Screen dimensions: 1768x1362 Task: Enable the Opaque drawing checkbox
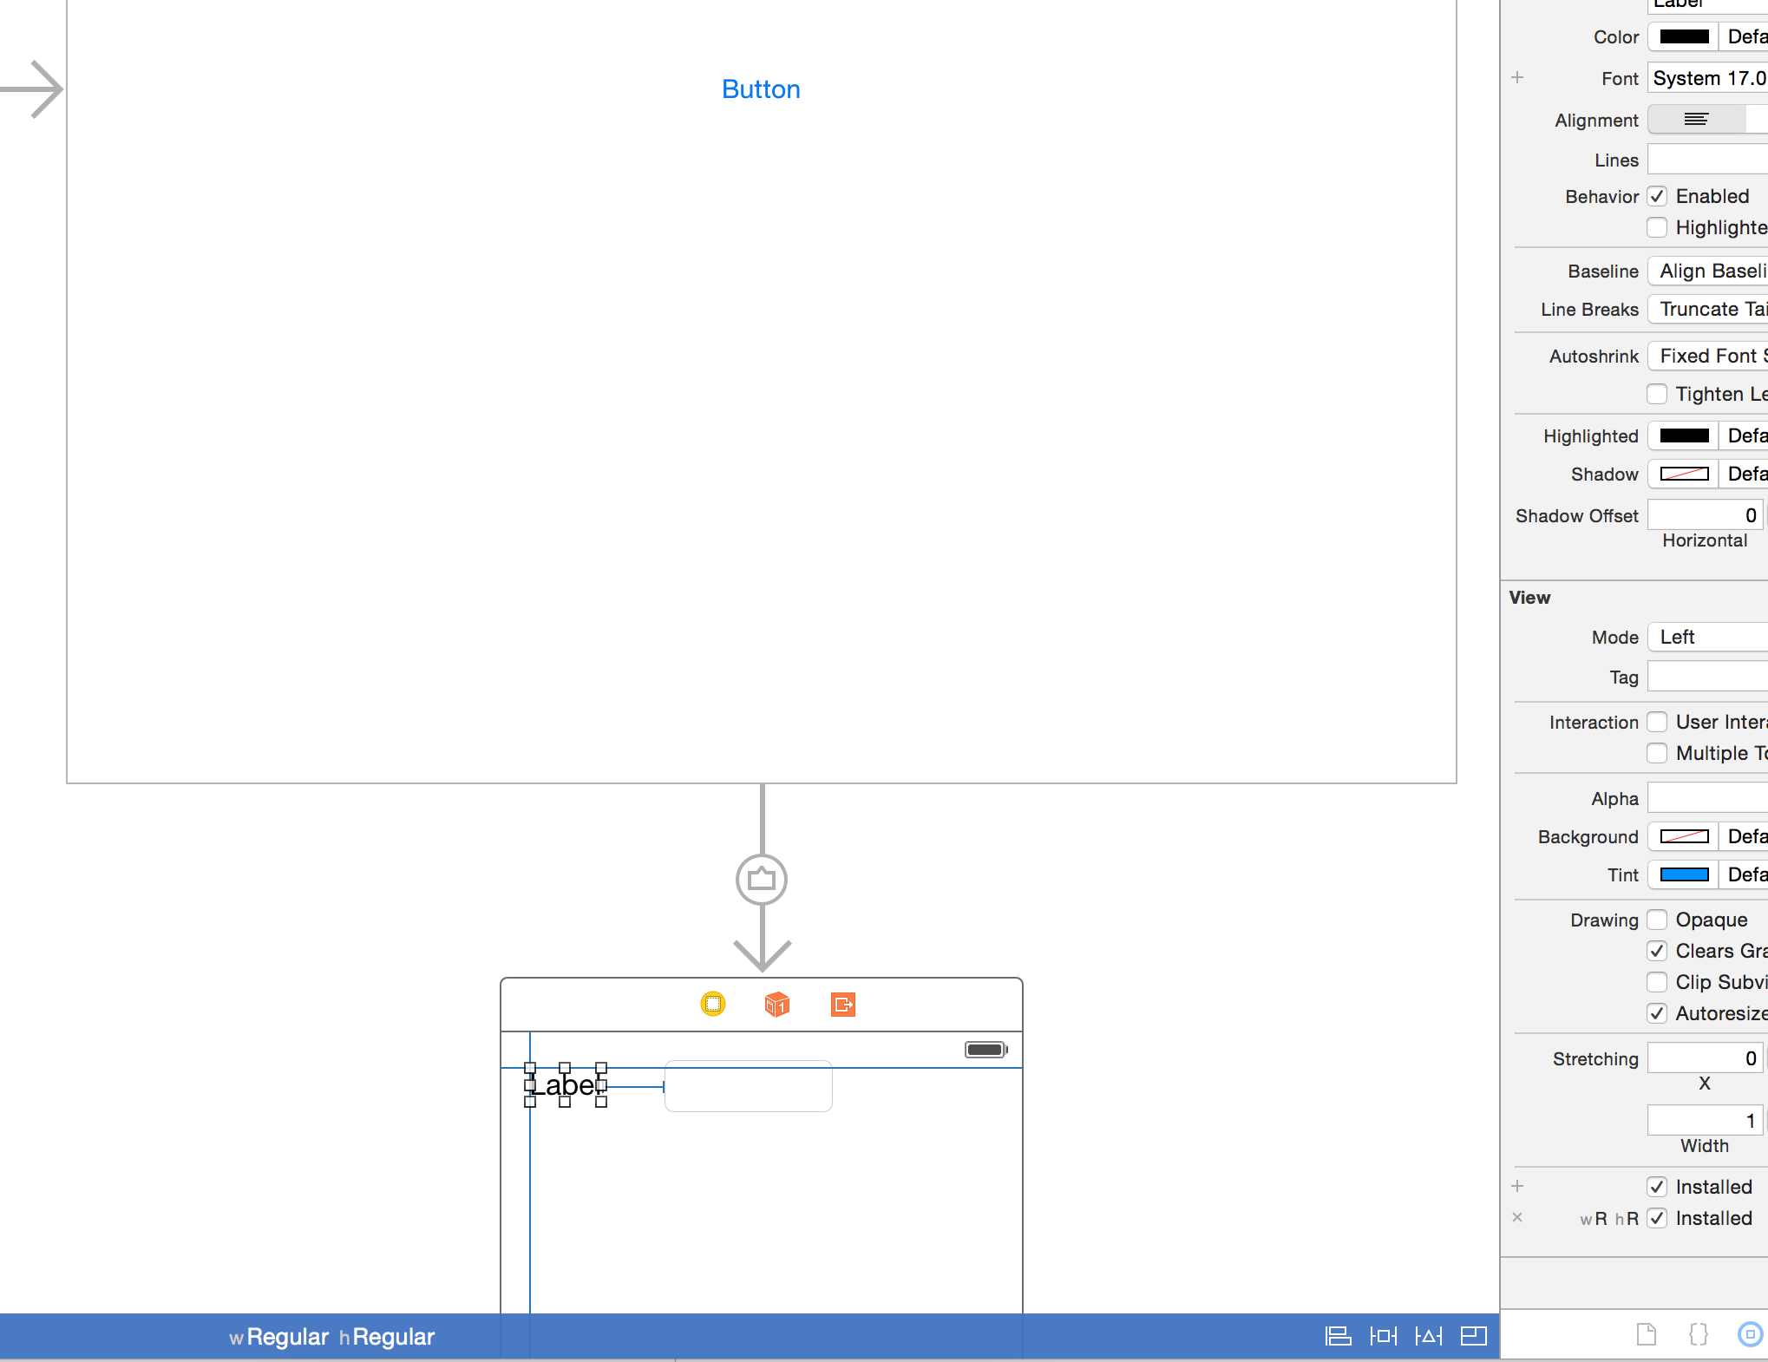pos(1657,920)
